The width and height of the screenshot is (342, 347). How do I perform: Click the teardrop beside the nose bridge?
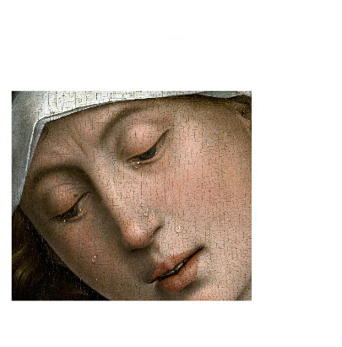(x=145, y=212)
